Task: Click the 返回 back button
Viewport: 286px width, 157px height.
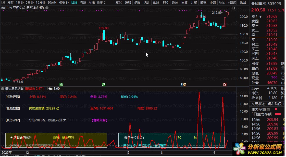Action: [243, 3]
